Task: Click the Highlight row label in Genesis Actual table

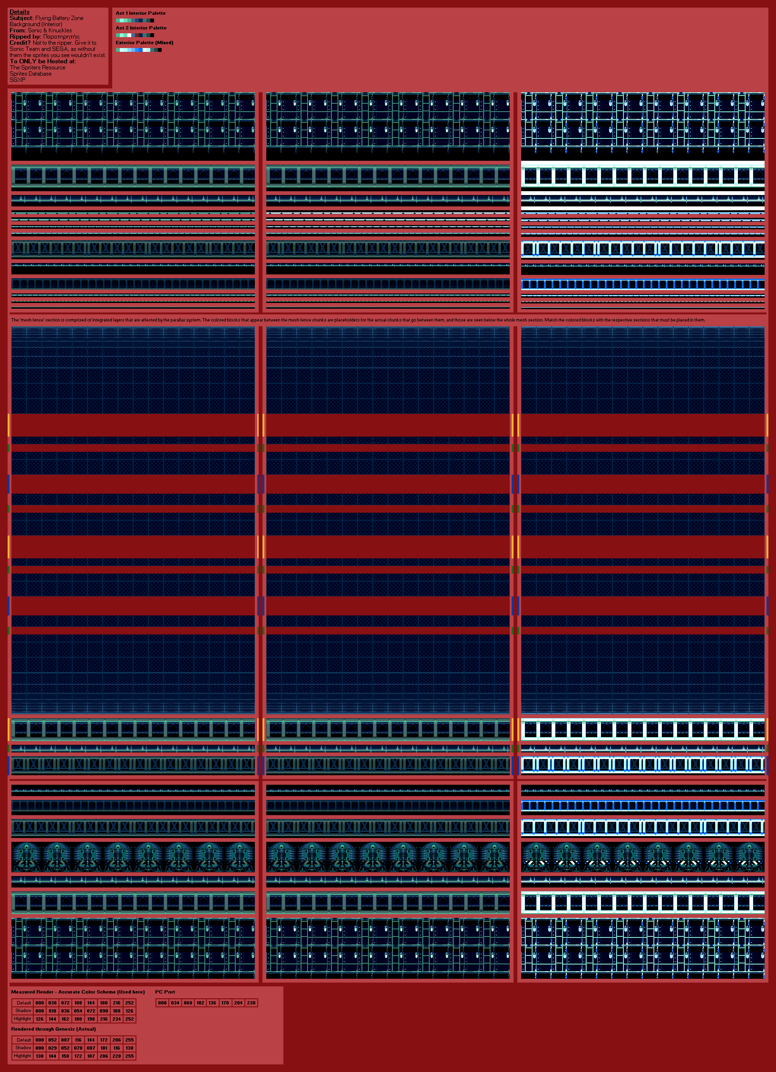Action: (23, 1056)
